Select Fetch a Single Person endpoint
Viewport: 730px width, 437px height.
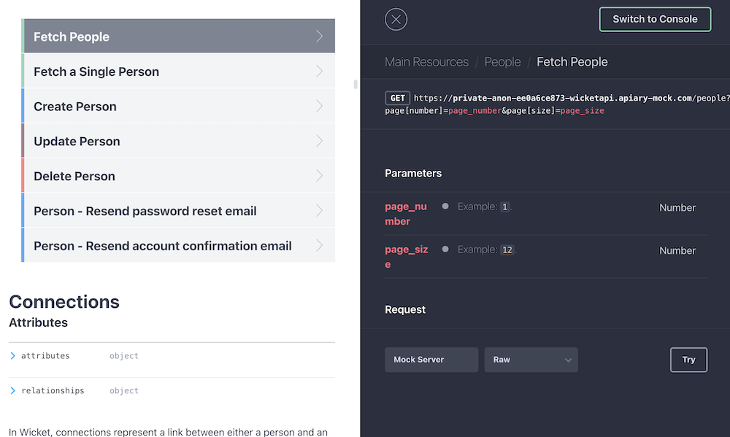[96, 71]
